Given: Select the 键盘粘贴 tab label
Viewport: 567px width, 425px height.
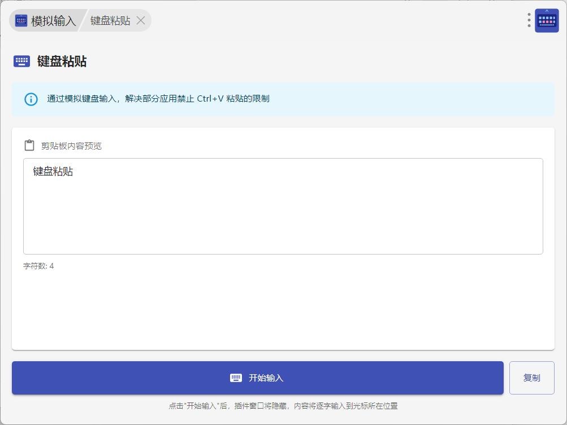Looking at the screenshot, I should 110,21.
